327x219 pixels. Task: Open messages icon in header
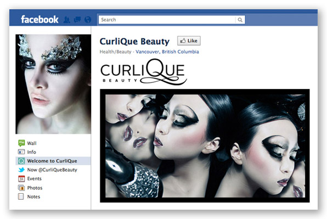coord(77,20)
